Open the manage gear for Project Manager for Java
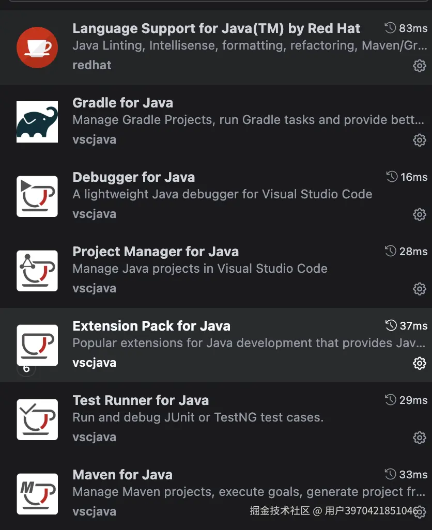Image resolution: width=432 pixels, height=530 pixels. point(420,289)
